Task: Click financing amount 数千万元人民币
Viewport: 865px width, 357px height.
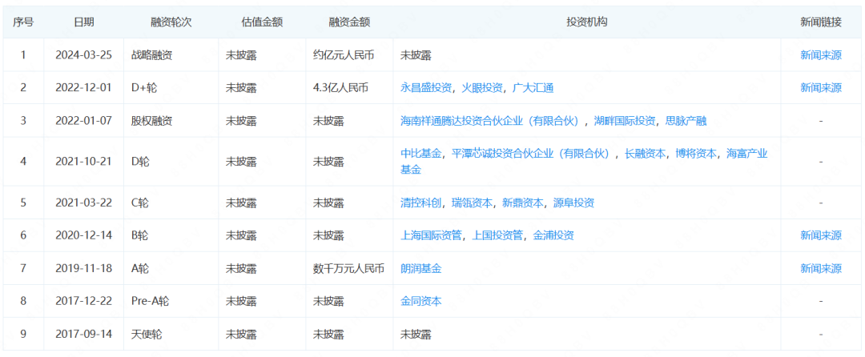Action: [x=348, y=269]
